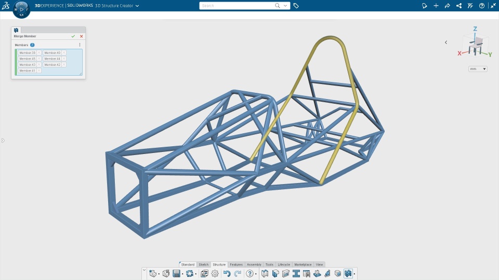Select the Member.41 chip label
Screen dimensions: 499x280
click(27, 71)
